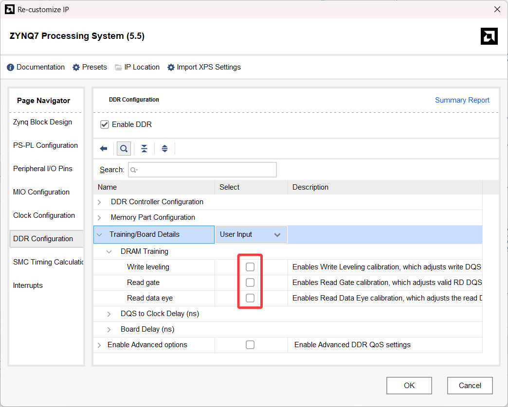
Task: Check the Enable Advanced options checkbox
Action: tap(250, 345)
